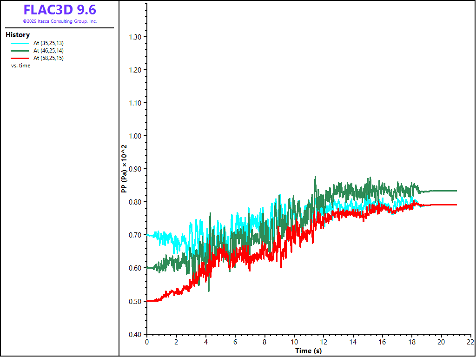The width and height of the screenshot is (476, 357).
Task: Click the FLAC3D 9.6 title text
Action: click(x=59, y=10)
